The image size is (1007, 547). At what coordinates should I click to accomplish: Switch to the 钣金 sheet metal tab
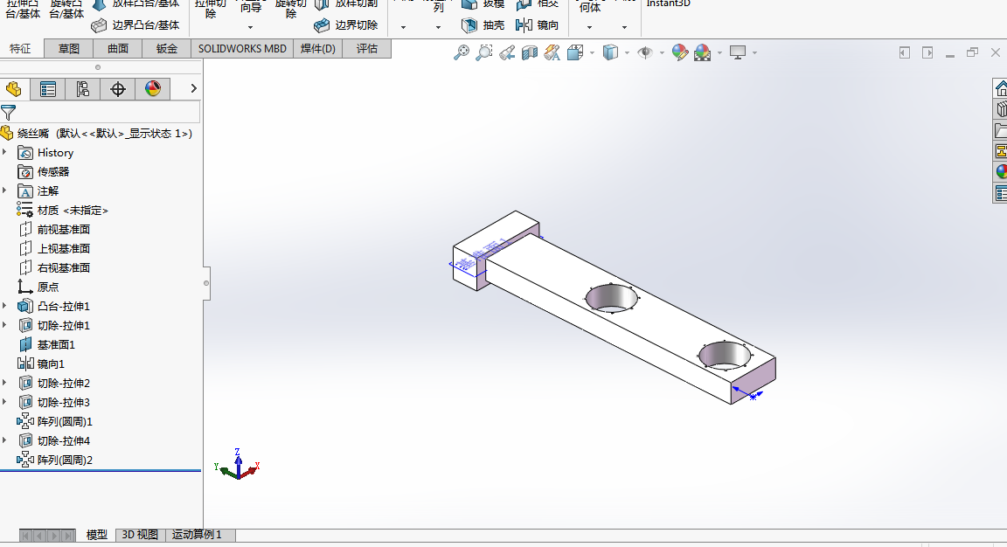pyautogui.click(x=166, y=49)
